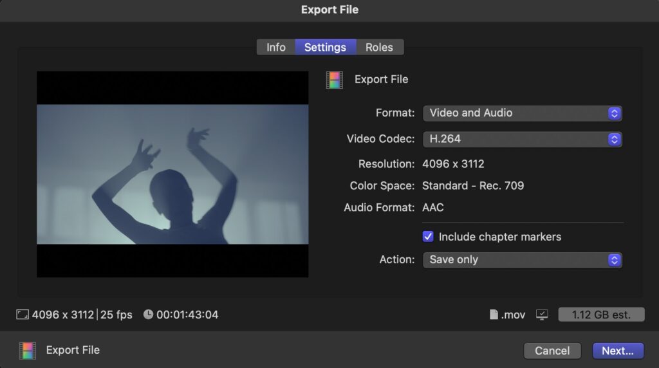Click the 4096 x 3112 text in status bar
Image resolution: width=659 pixels, height=368 pixels.
(63, 315)
